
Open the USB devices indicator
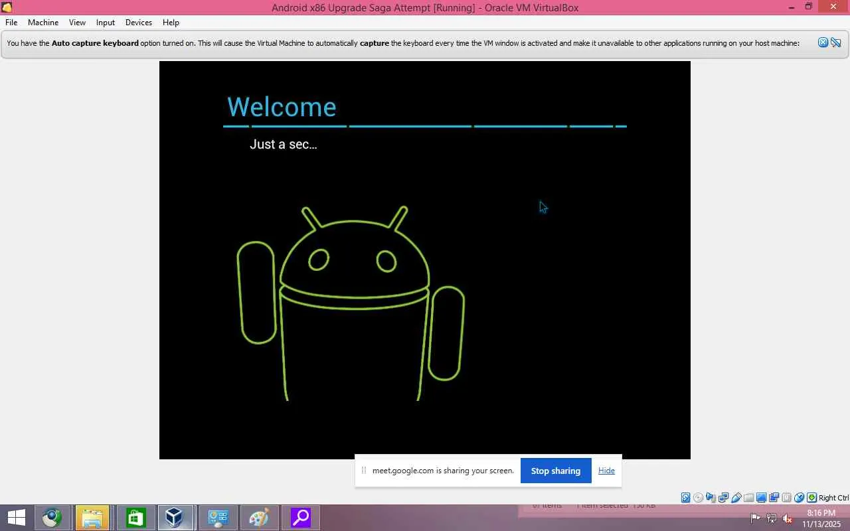(x=736, y=498)
